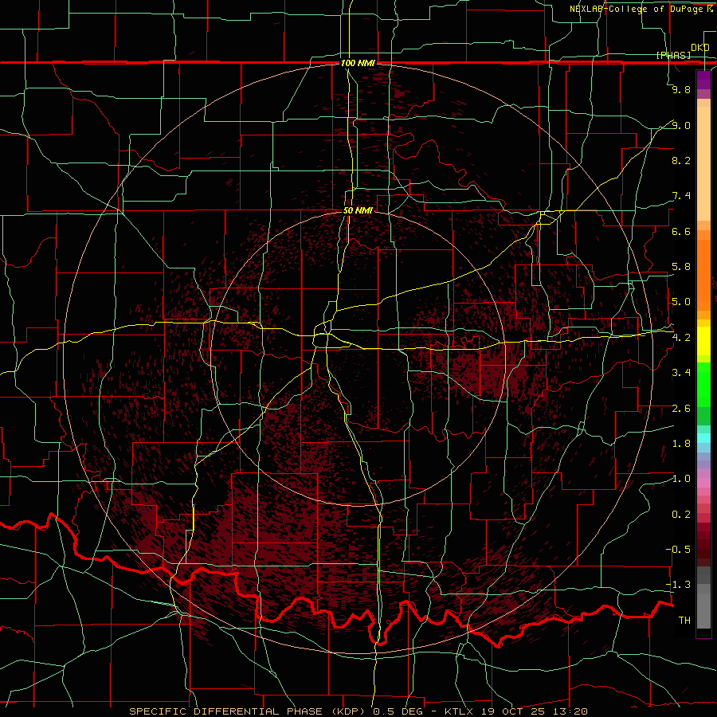
Task: Click the 4.2 value on the color scale
Action: 681,338
